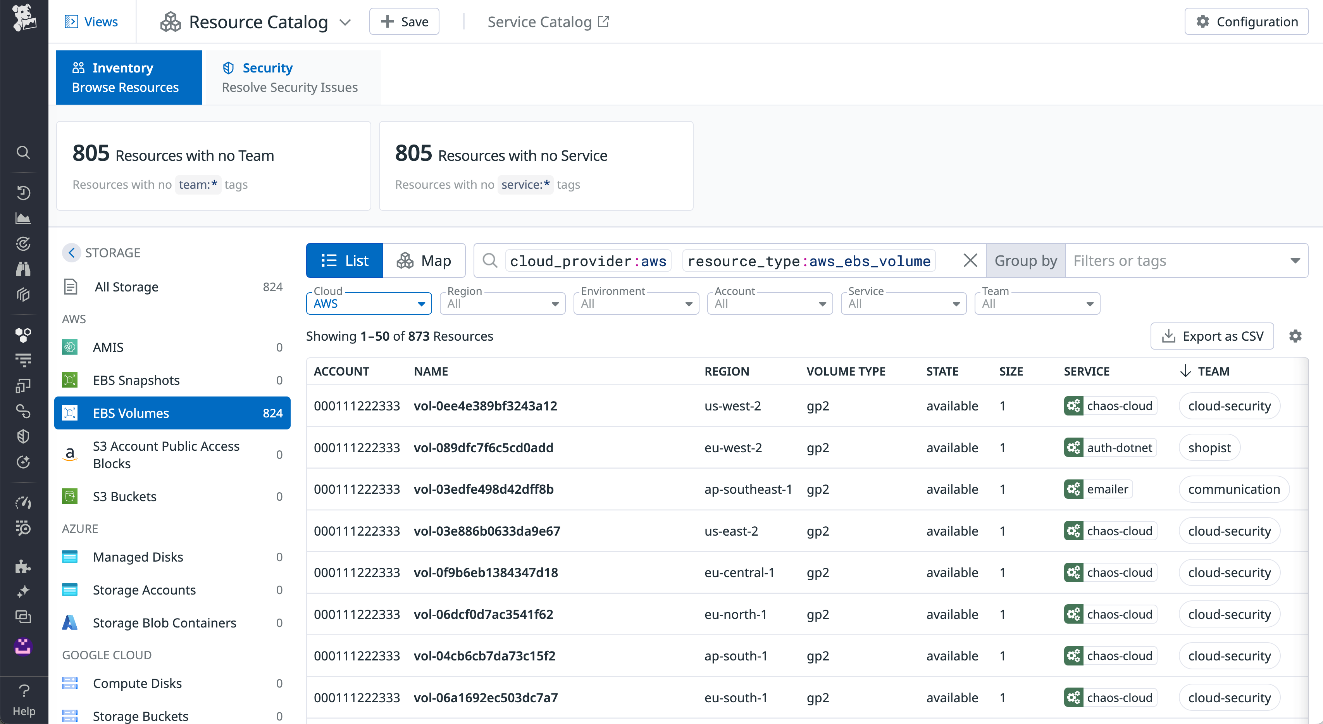Enable the Group by option next to search

point(1025,260)
